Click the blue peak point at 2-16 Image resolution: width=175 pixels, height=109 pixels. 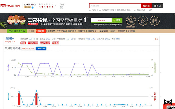[x=36, y=91]
